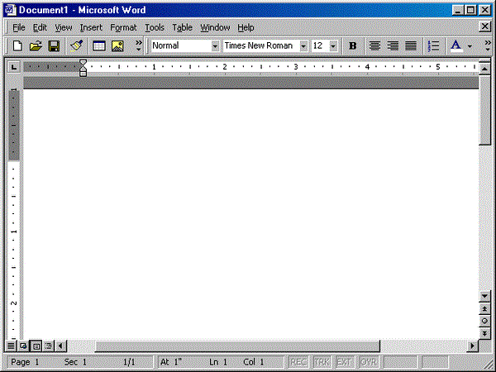Click the Sec 1 status bar entry
Screen dimensions: 496x372
[x=75, y=362]
